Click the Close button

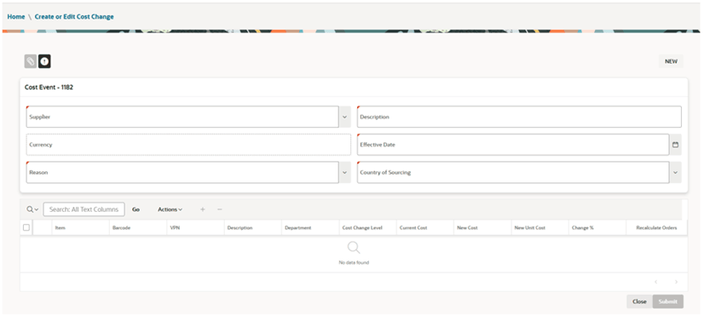coord(639,301)
